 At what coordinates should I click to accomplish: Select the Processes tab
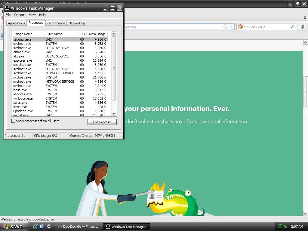pos(36,23)
